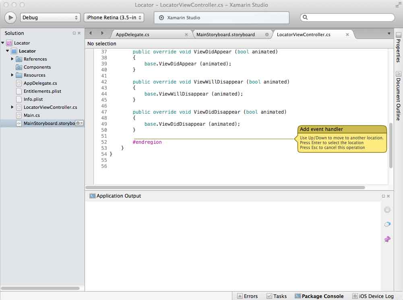This screenshot has width=403, height=300.
Task: Select Info.plist in Solution tree
Action: click(33, 99)
